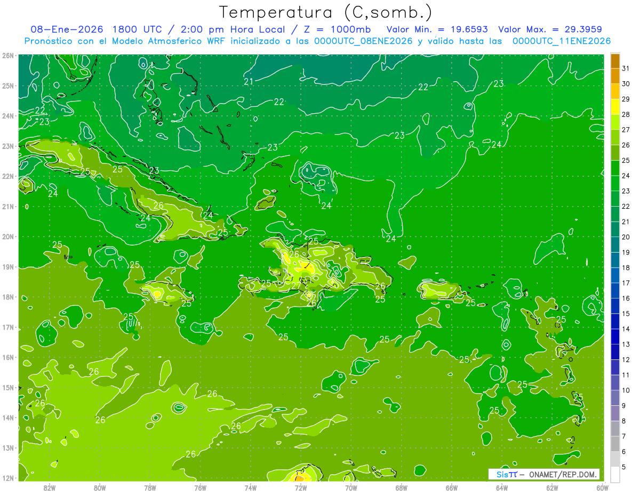This screenshot has height=495, width=640.
Task: Click longitude axis label 74W
Action: point(251,488)
